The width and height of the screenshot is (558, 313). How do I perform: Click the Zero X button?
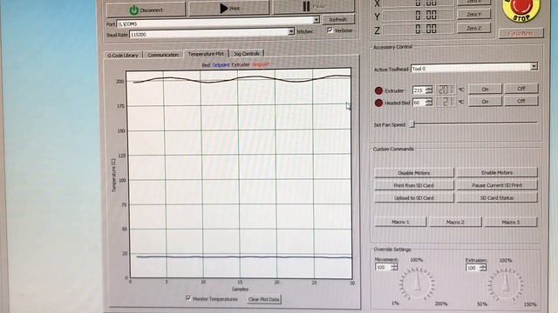pyautogui.click(x=473, y=2)
